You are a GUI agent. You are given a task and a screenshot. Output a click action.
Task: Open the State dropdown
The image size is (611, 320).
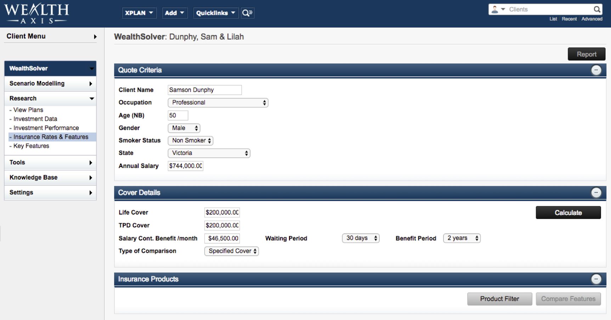[209, 153]
